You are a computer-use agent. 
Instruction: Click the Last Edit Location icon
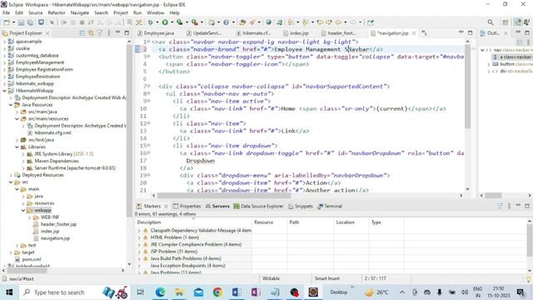click(320, 22)
